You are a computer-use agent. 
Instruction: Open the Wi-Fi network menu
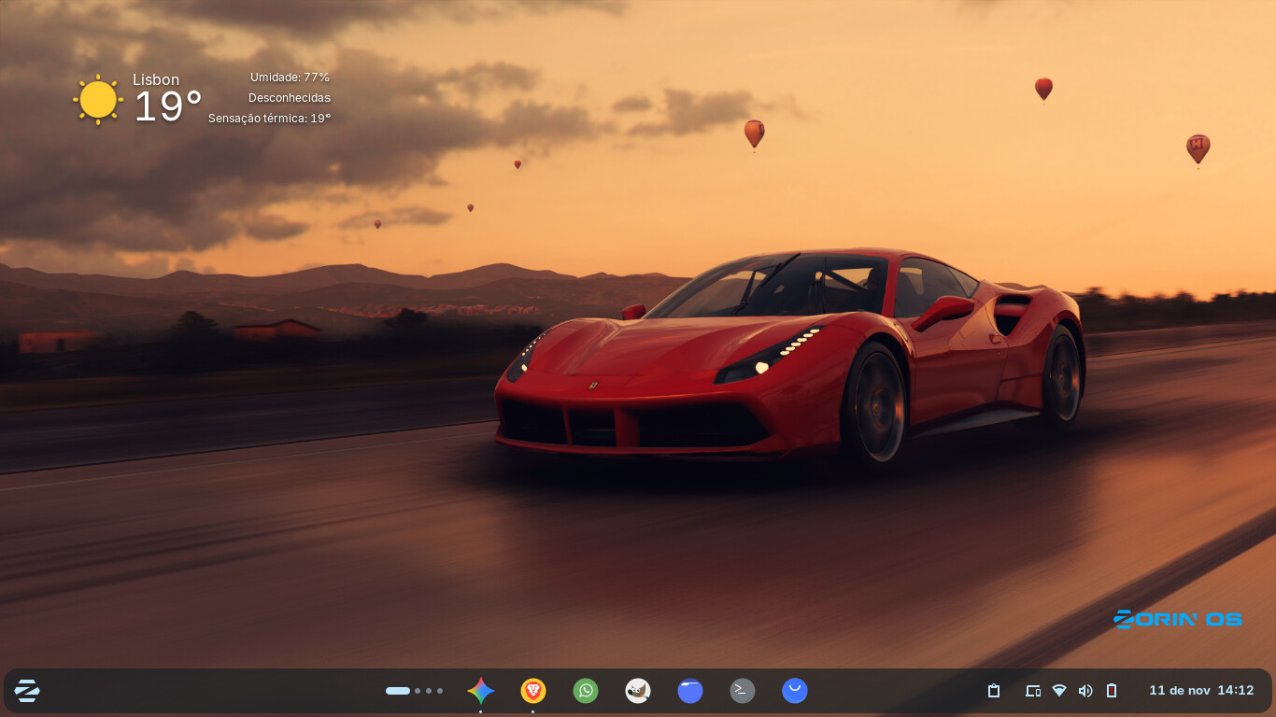[x=1059, y=691]
